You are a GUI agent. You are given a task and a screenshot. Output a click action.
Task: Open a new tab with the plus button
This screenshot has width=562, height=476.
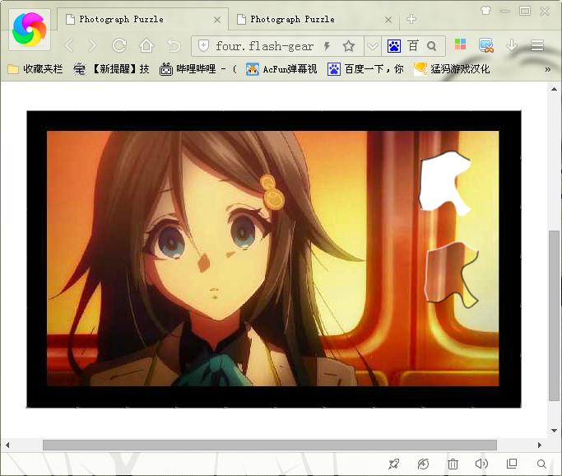coord(411,19)
